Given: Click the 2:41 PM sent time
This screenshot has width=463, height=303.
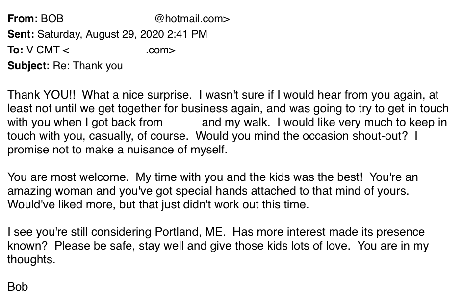Looking at the screenshot, I should pos(187,34).
